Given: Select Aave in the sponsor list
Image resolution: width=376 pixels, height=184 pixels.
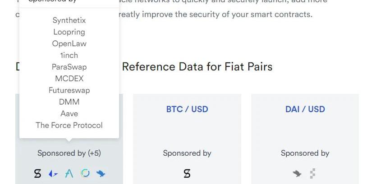Looking at the screenshot, I should (69, 114).
